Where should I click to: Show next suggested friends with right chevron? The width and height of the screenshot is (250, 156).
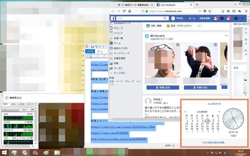click(x=226, y=67)
